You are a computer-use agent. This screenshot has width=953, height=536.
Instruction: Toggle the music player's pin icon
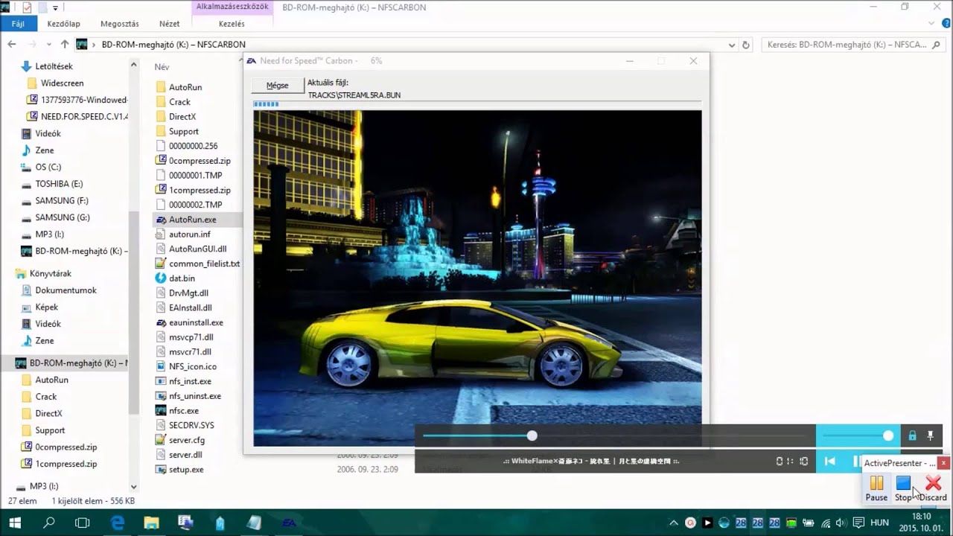pyautogui.click(x=930, y=435)
